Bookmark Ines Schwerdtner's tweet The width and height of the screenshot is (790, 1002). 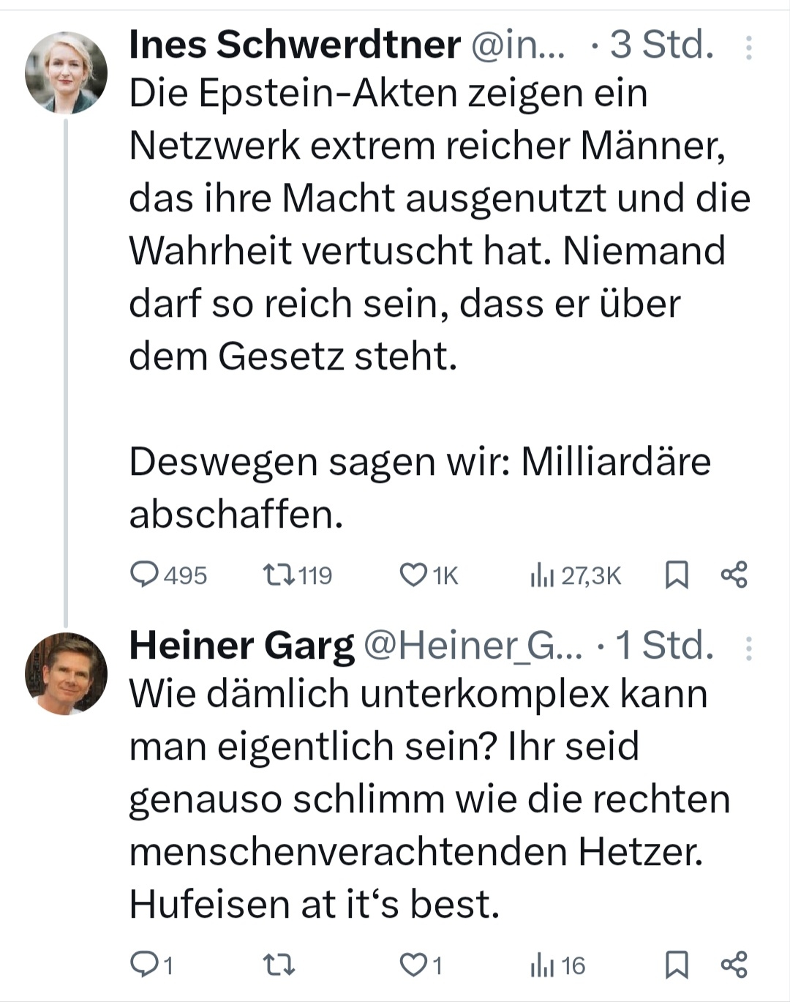click(x=677, y=575)
